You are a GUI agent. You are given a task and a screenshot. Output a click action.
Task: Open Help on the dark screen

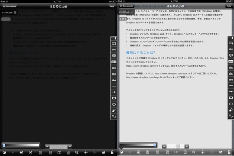112,6
